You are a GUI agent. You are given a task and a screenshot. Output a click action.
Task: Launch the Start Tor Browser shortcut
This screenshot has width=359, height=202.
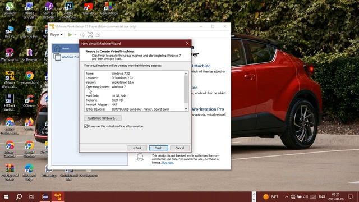coord(49,10)
